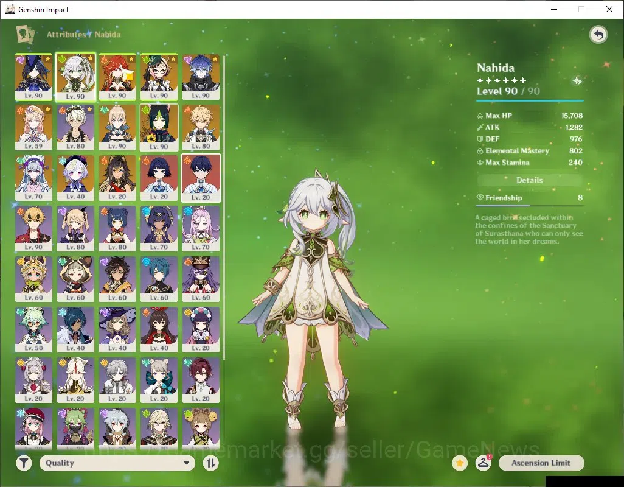The image size is (624, 487).
Task: Select Noelle's Lv. 20 portrait
Action: [34, 380]
